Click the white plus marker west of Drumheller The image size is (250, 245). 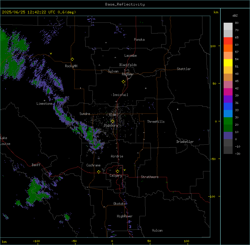click(x=177, y=109)
